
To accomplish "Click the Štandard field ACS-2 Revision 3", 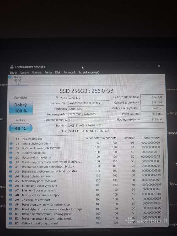I will [116, 126].
